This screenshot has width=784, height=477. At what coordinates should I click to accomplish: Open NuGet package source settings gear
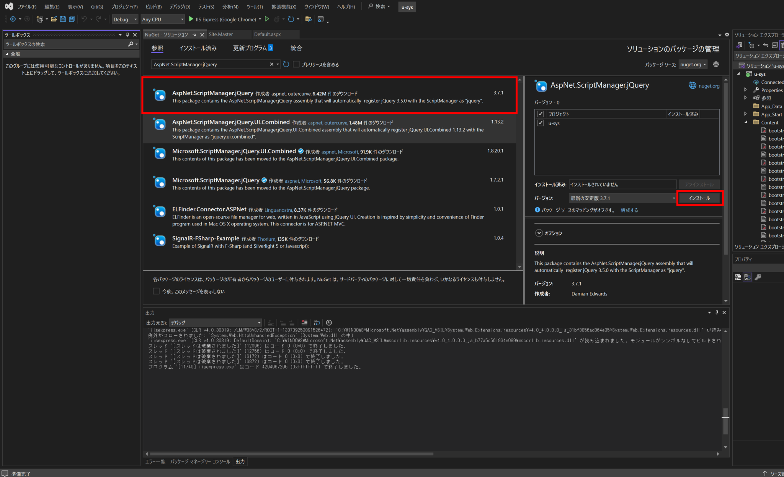[x=716, y=64]
